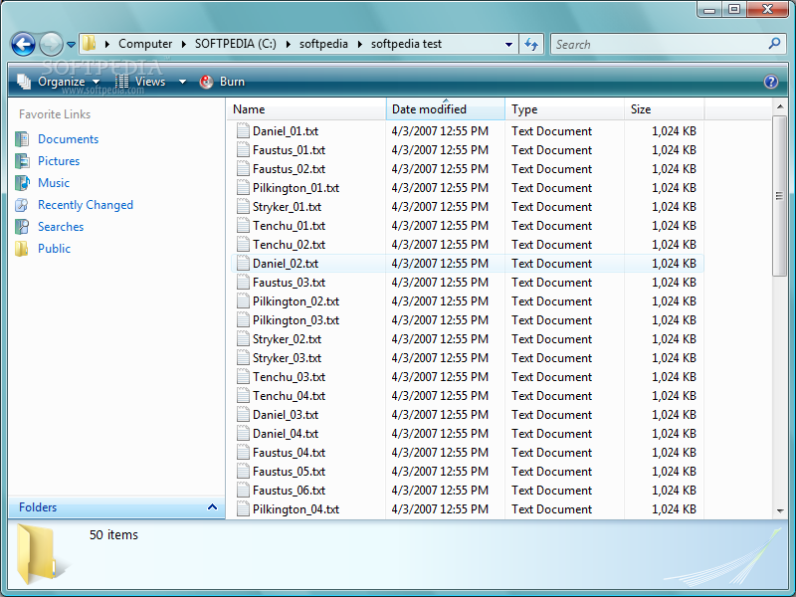Click the blue Help question mark icon
Screen dimensions: 796x597
click(x=770, y=82)
